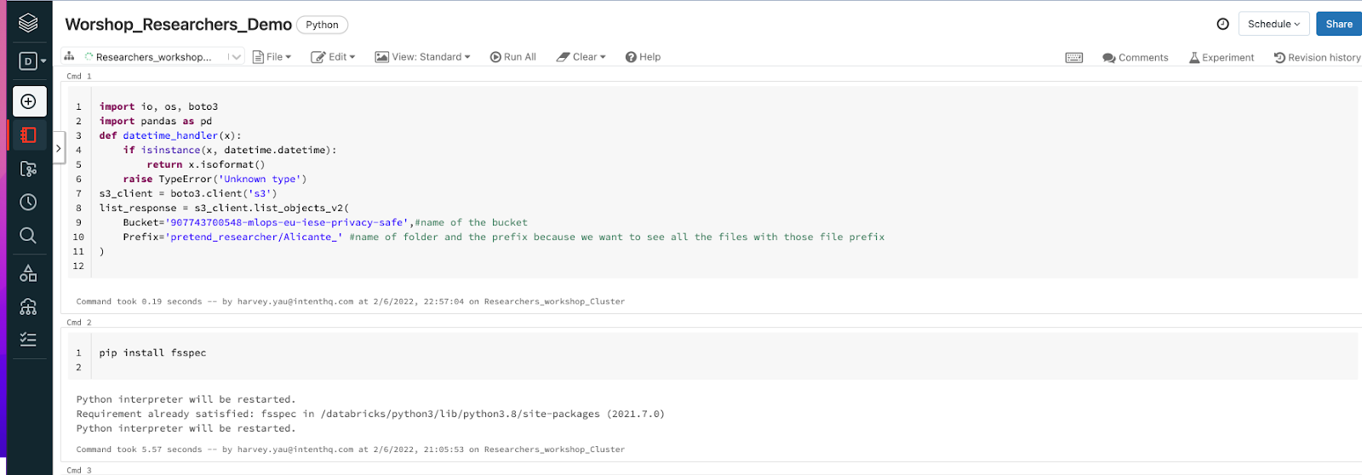
Task: Open the File menu
Action: pyautogui.click(x=272, y=57)
